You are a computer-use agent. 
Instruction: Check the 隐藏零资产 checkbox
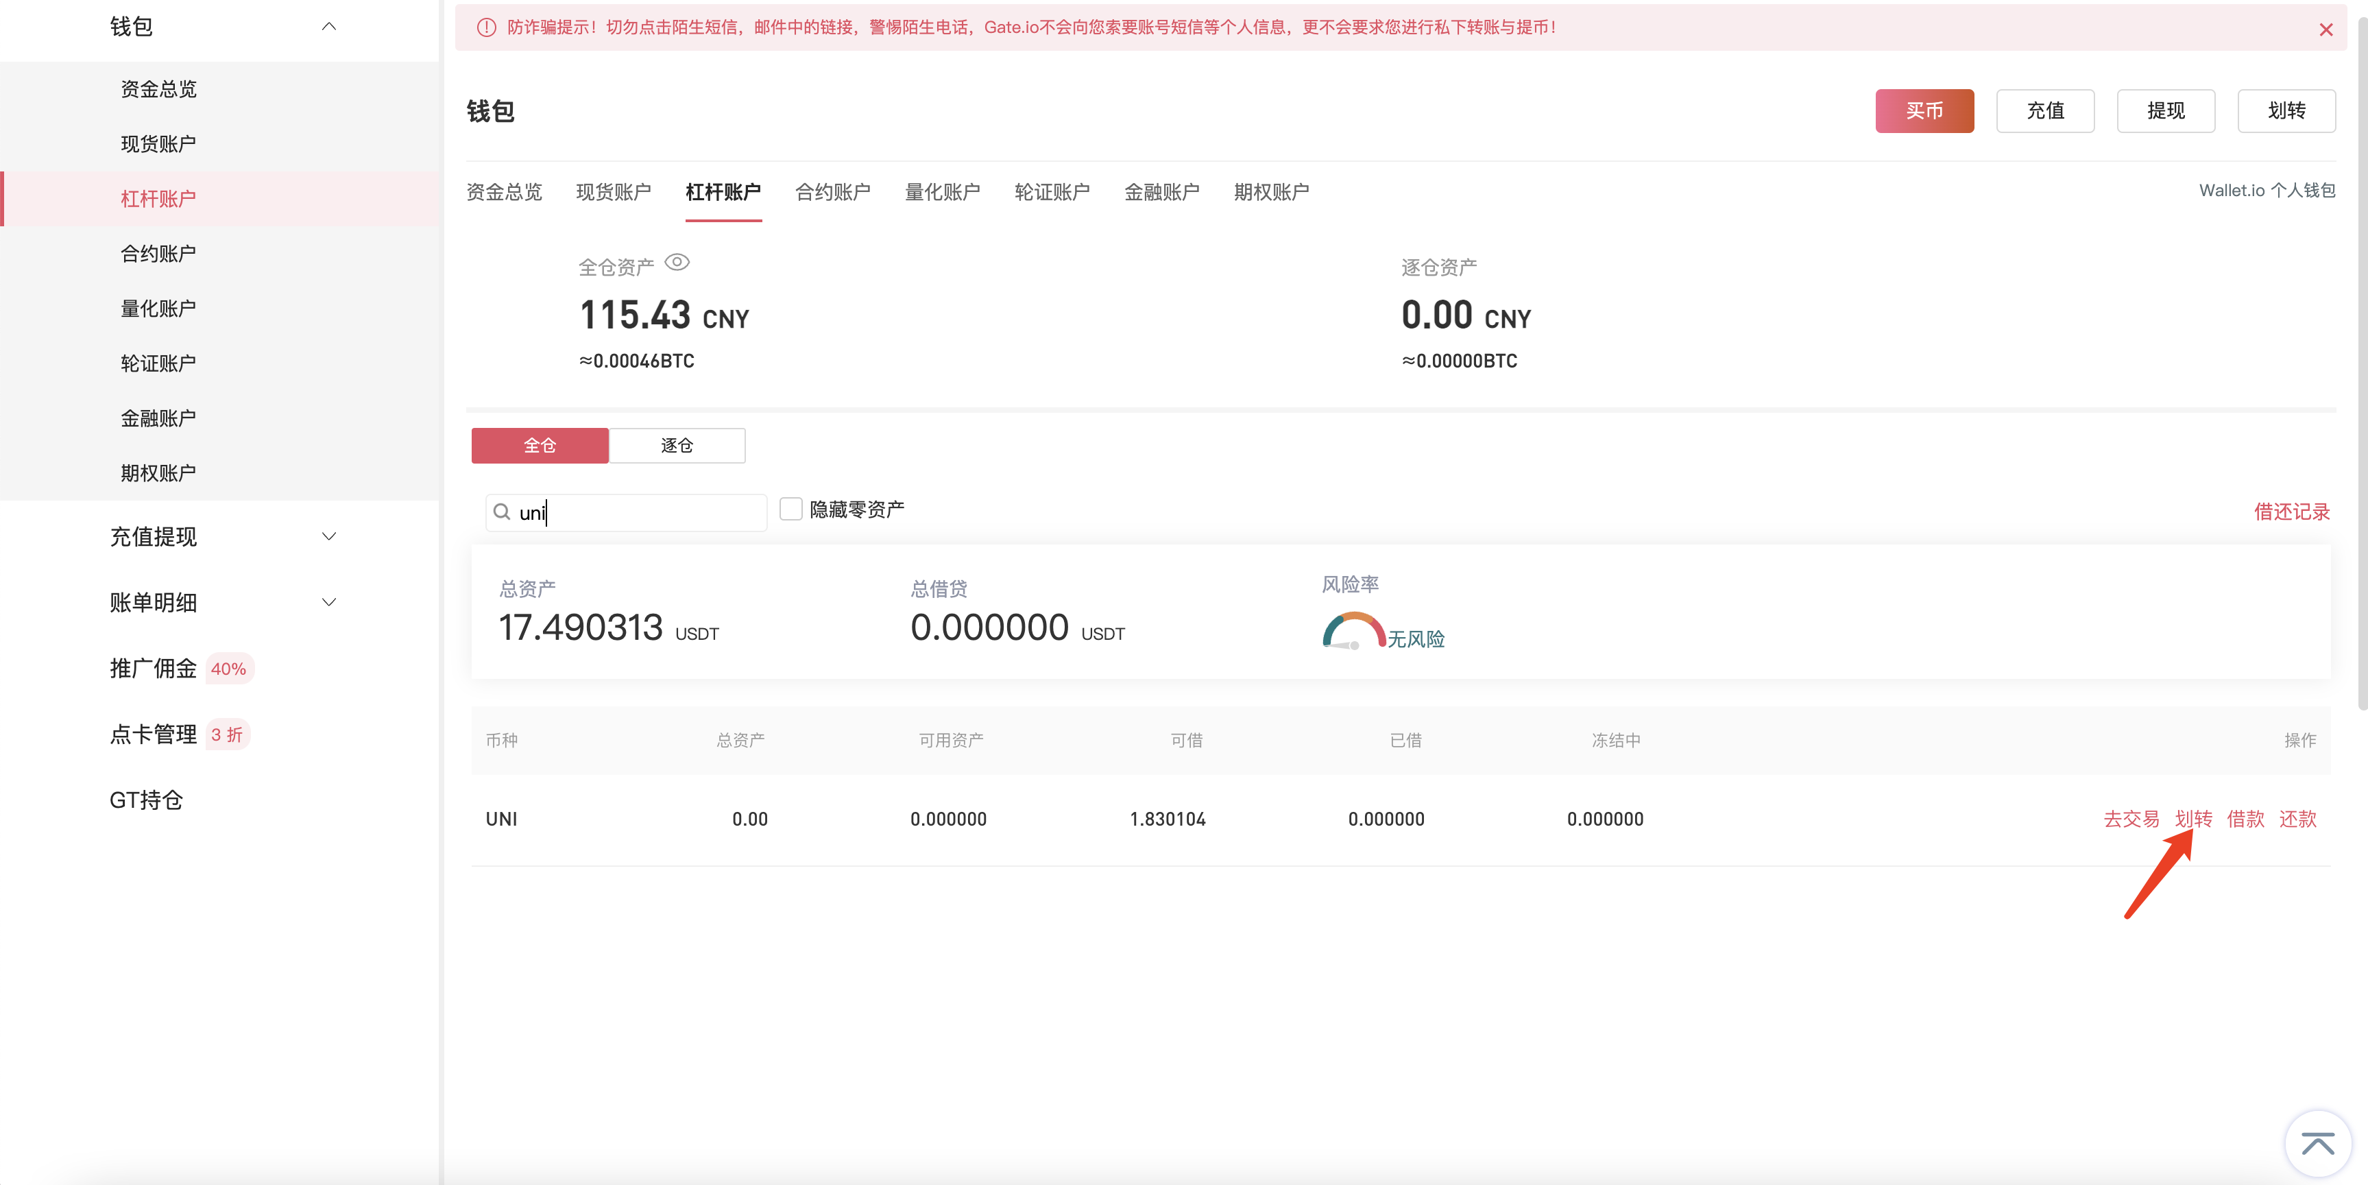[x=790, y=510]
